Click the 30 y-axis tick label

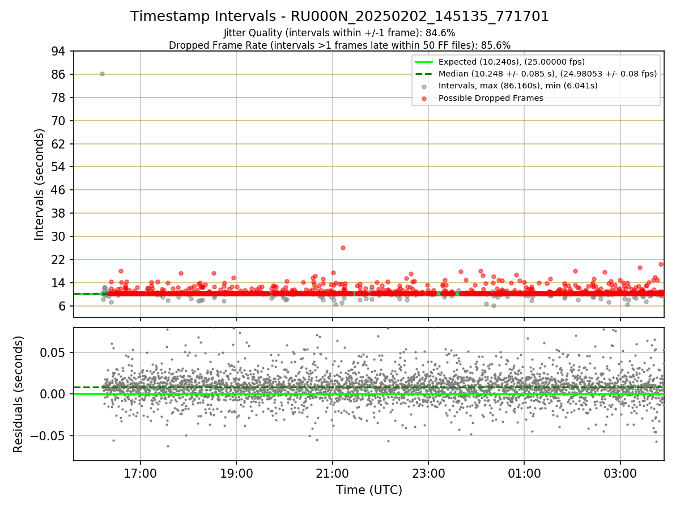(59, 237)
